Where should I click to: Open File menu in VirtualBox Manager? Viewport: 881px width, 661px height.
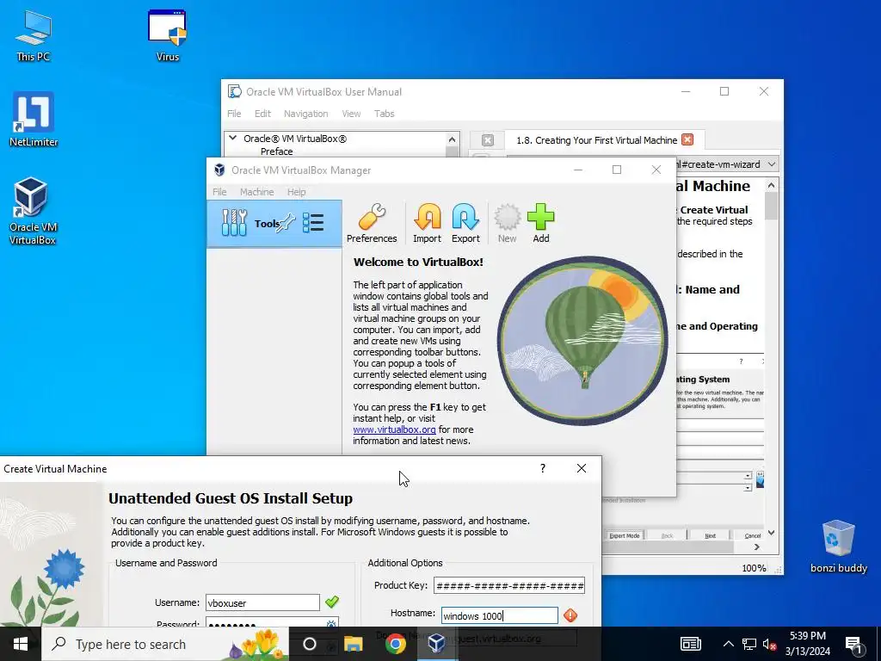tap(219, 192)
